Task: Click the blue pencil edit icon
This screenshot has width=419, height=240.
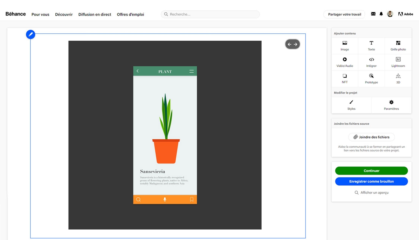Action: pyautogui.click(x=30, y=34)
